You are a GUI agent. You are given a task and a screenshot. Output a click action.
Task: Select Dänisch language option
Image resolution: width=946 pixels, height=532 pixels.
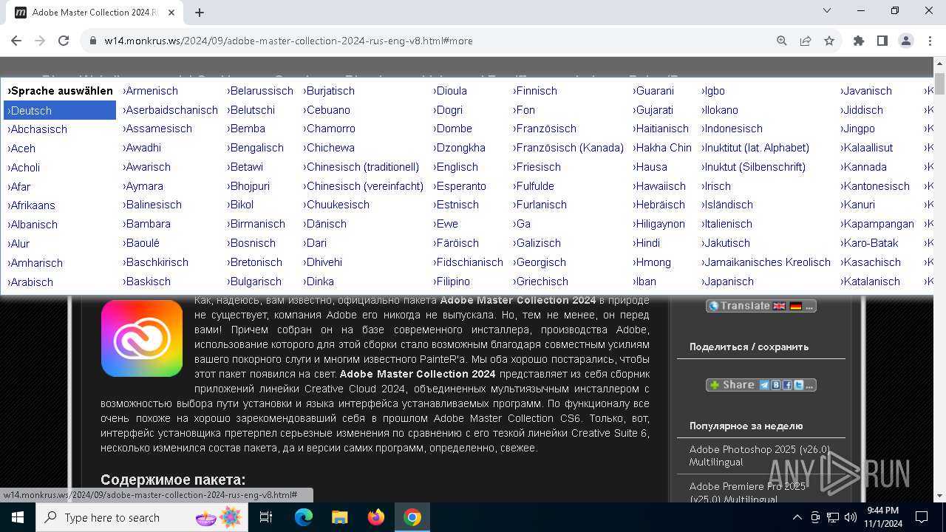[324, 224]
